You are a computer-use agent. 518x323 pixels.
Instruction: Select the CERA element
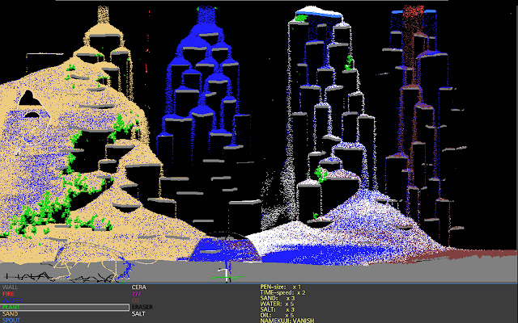coord(139,287)
